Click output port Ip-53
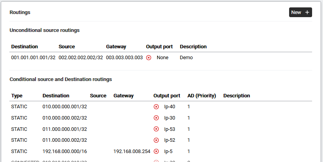This screenshot has width=323, height=162. pos(169,129)
